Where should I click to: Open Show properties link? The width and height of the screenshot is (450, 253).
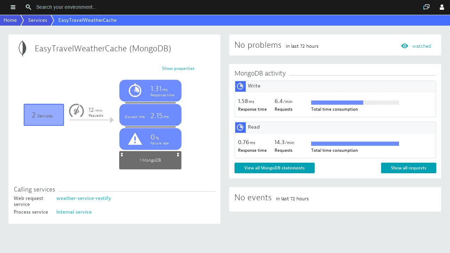tap(178, 69)
